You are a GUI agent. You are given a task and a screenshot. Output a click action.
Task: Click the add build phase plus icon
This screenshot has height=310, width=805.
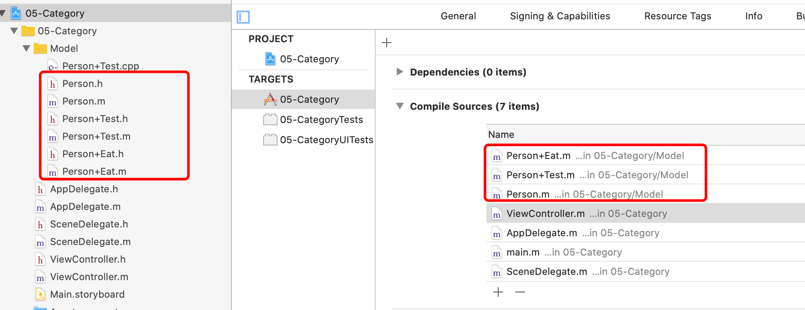387,43
